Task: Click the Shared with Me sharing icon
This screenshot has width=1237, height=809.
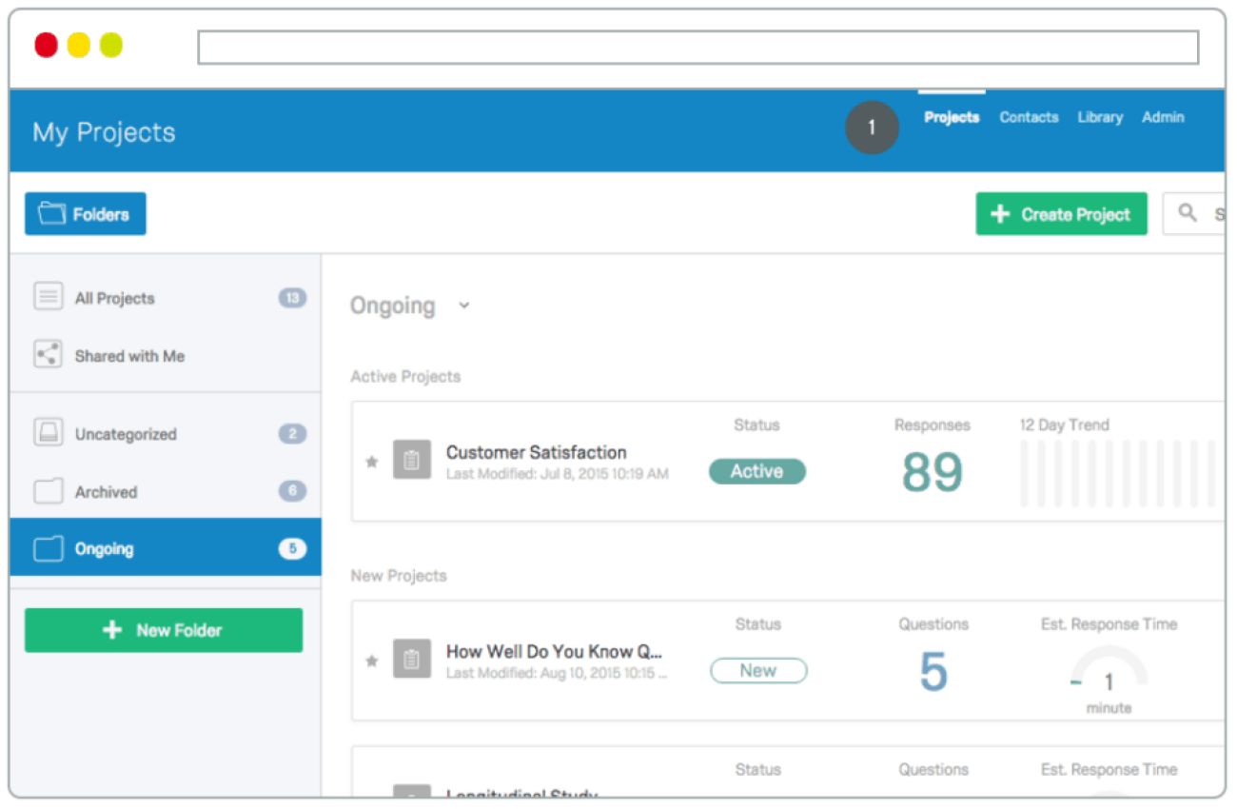Action: pos(48,355)
